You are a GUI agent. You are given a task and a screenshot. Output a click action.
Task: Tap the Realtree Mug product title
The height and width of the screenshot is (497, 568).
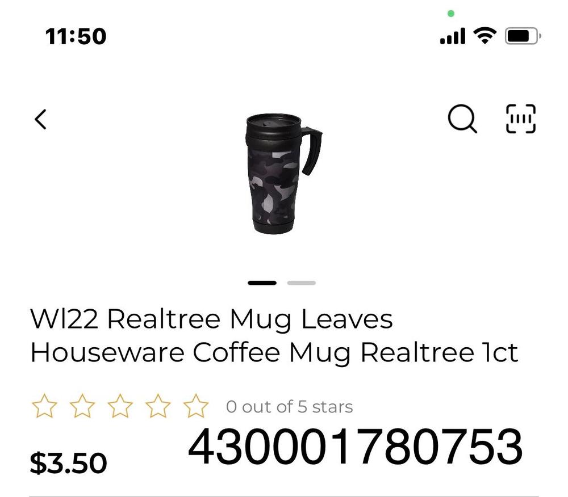(x=274, y=336)
